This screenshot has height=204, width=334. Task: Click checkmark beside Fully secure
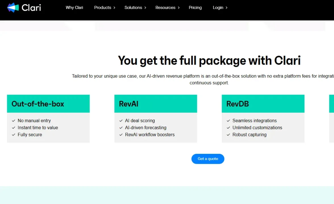coord(14,135)
